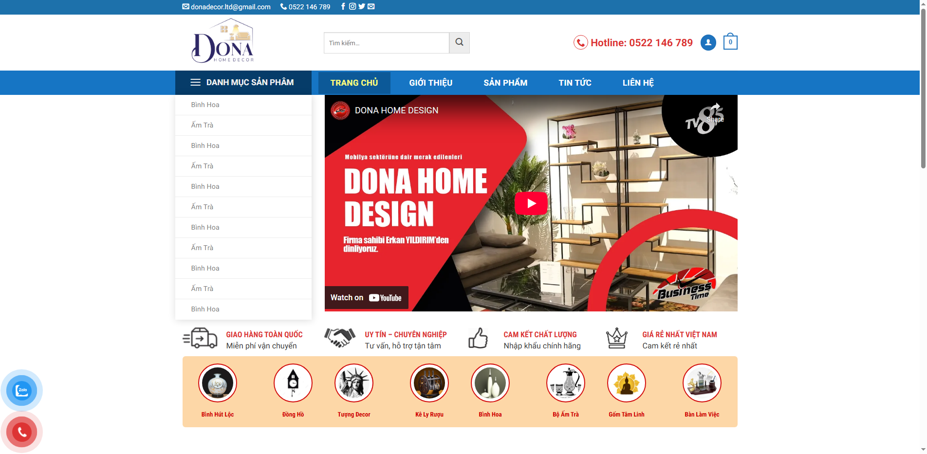Open the shopping cart icon
Image resolution: width=927 pixels, height=454 pixels.
click(x=730, y=41)
